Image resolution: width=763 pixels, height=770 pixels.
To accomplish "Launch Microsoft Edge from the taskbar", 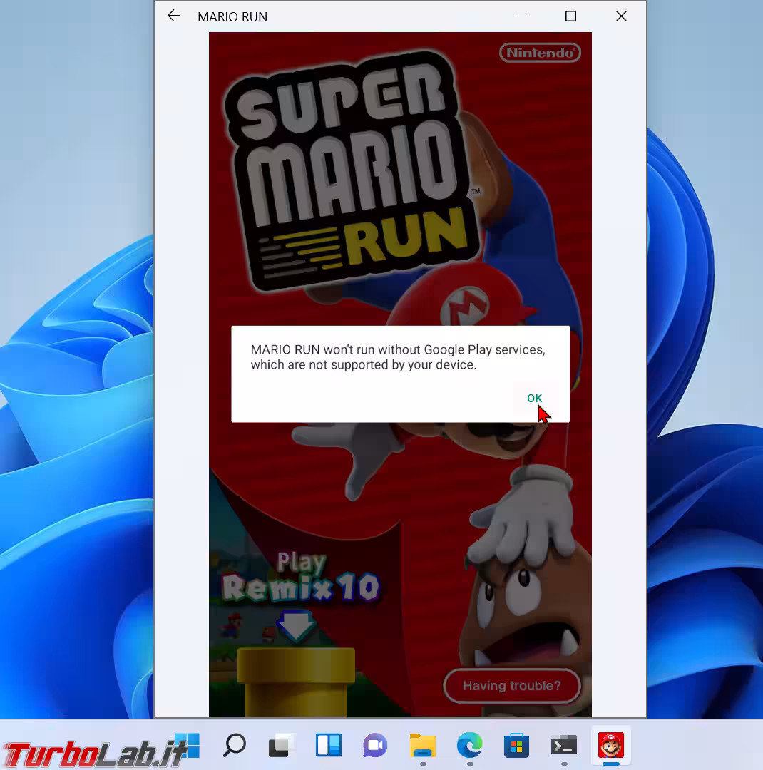I will coord(470,746).
